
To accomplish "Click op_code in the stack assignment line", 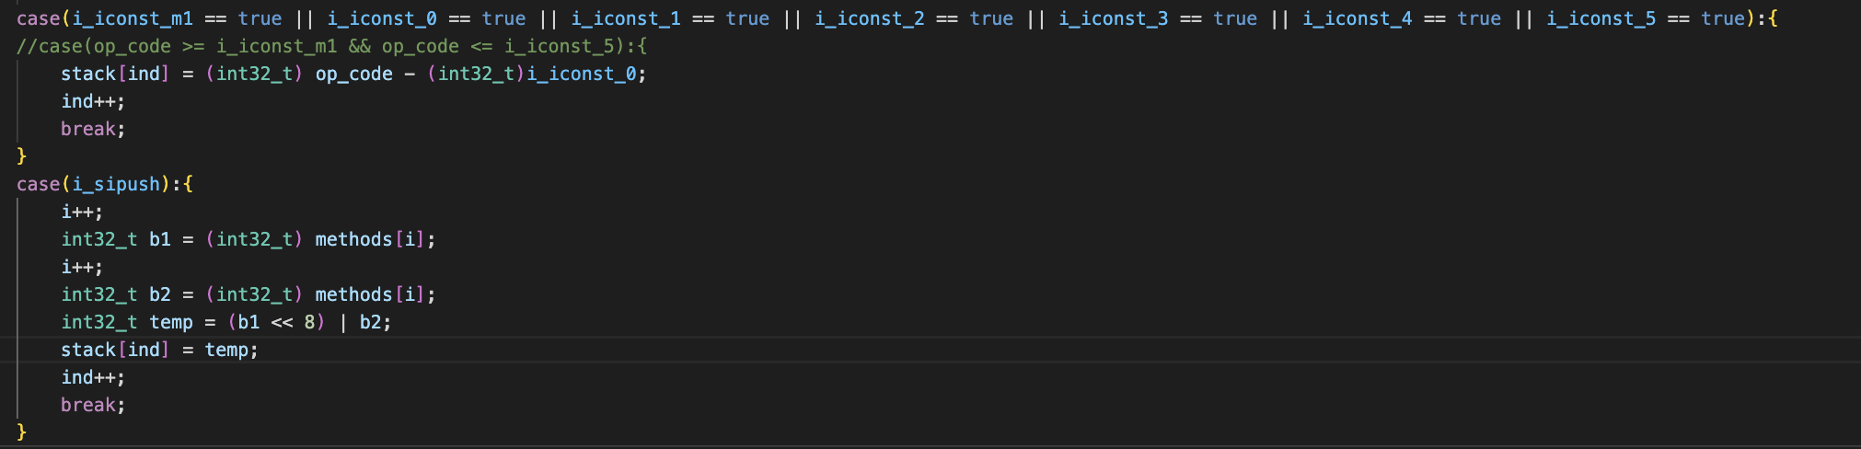I will tap(353, 74).
